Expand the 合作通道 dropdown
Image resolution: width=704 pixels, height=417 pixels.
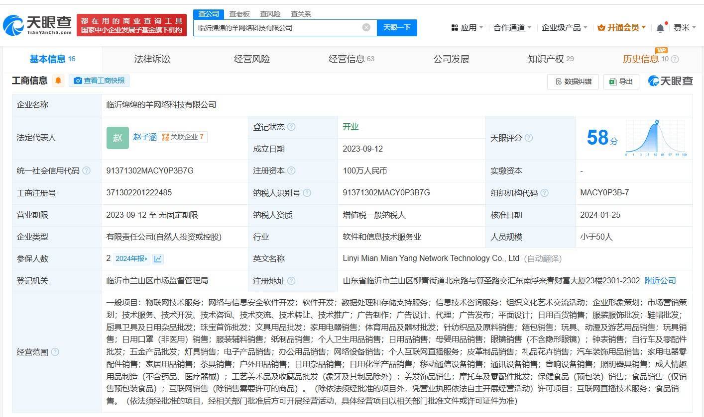tap(512, 28)
